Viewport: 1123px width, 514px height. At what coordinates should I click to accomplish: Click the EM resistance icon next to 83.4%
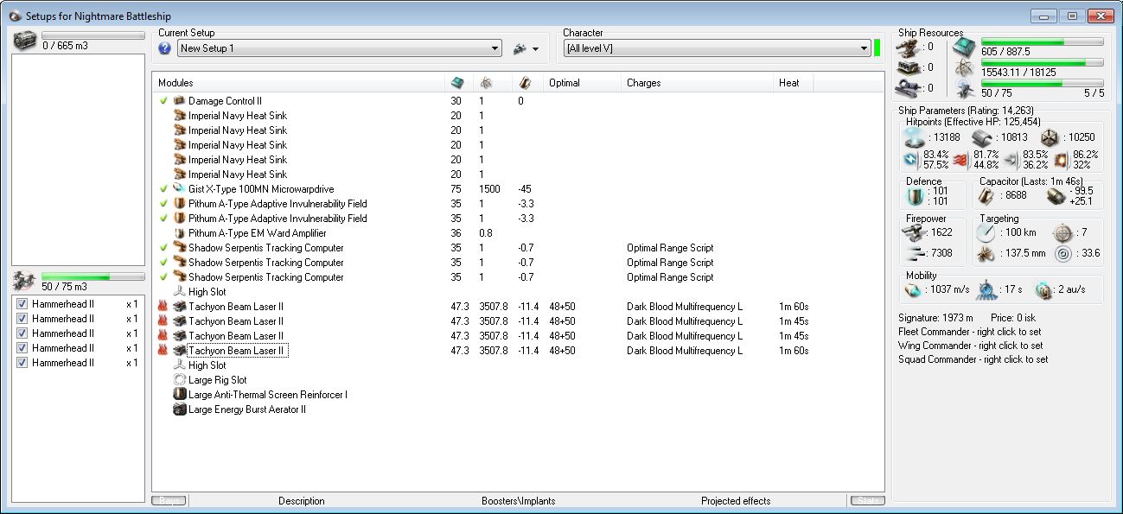pyautogui.click(x=911, y=159)
